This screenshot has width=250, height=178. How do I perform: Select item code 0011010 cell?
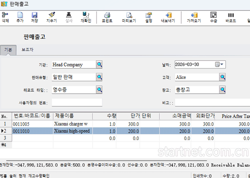(32, 131)
